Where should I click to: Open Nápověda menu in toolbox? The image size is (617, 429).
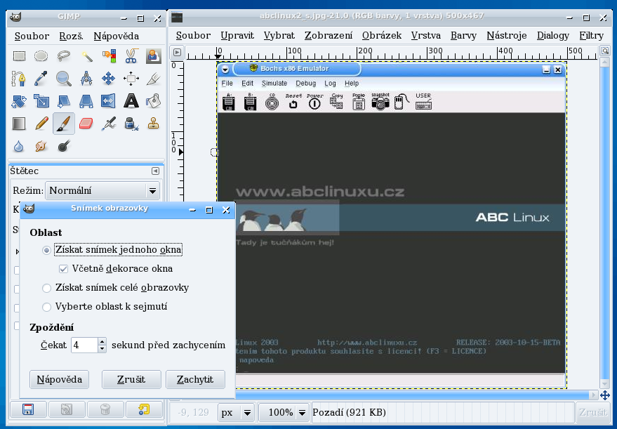pyautogui.click(x=116, y=37)
